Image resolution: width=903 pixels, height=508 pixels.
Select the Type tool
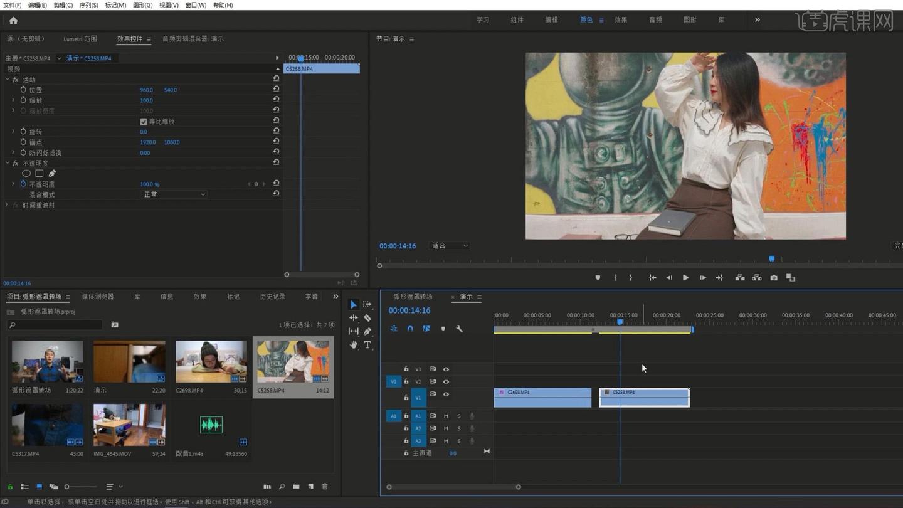(367, 345)
